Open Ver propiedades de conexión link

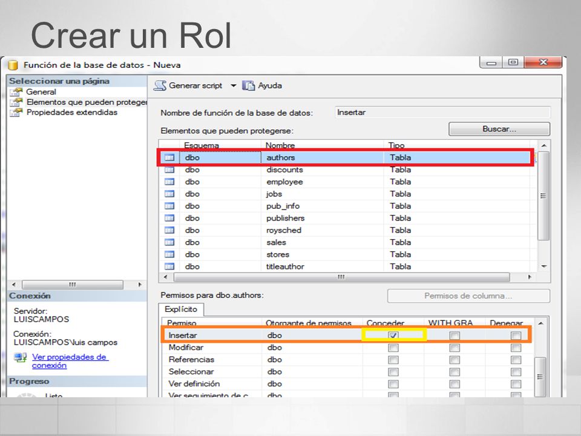(70, 361)
